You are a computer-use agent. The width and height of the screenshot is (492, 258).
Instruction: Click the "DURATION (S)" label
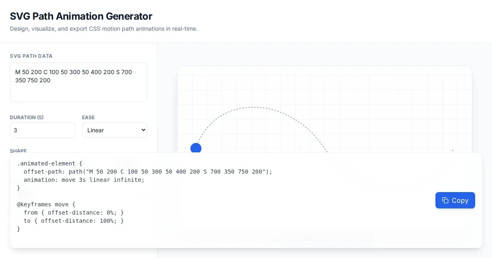coord(27,118)
